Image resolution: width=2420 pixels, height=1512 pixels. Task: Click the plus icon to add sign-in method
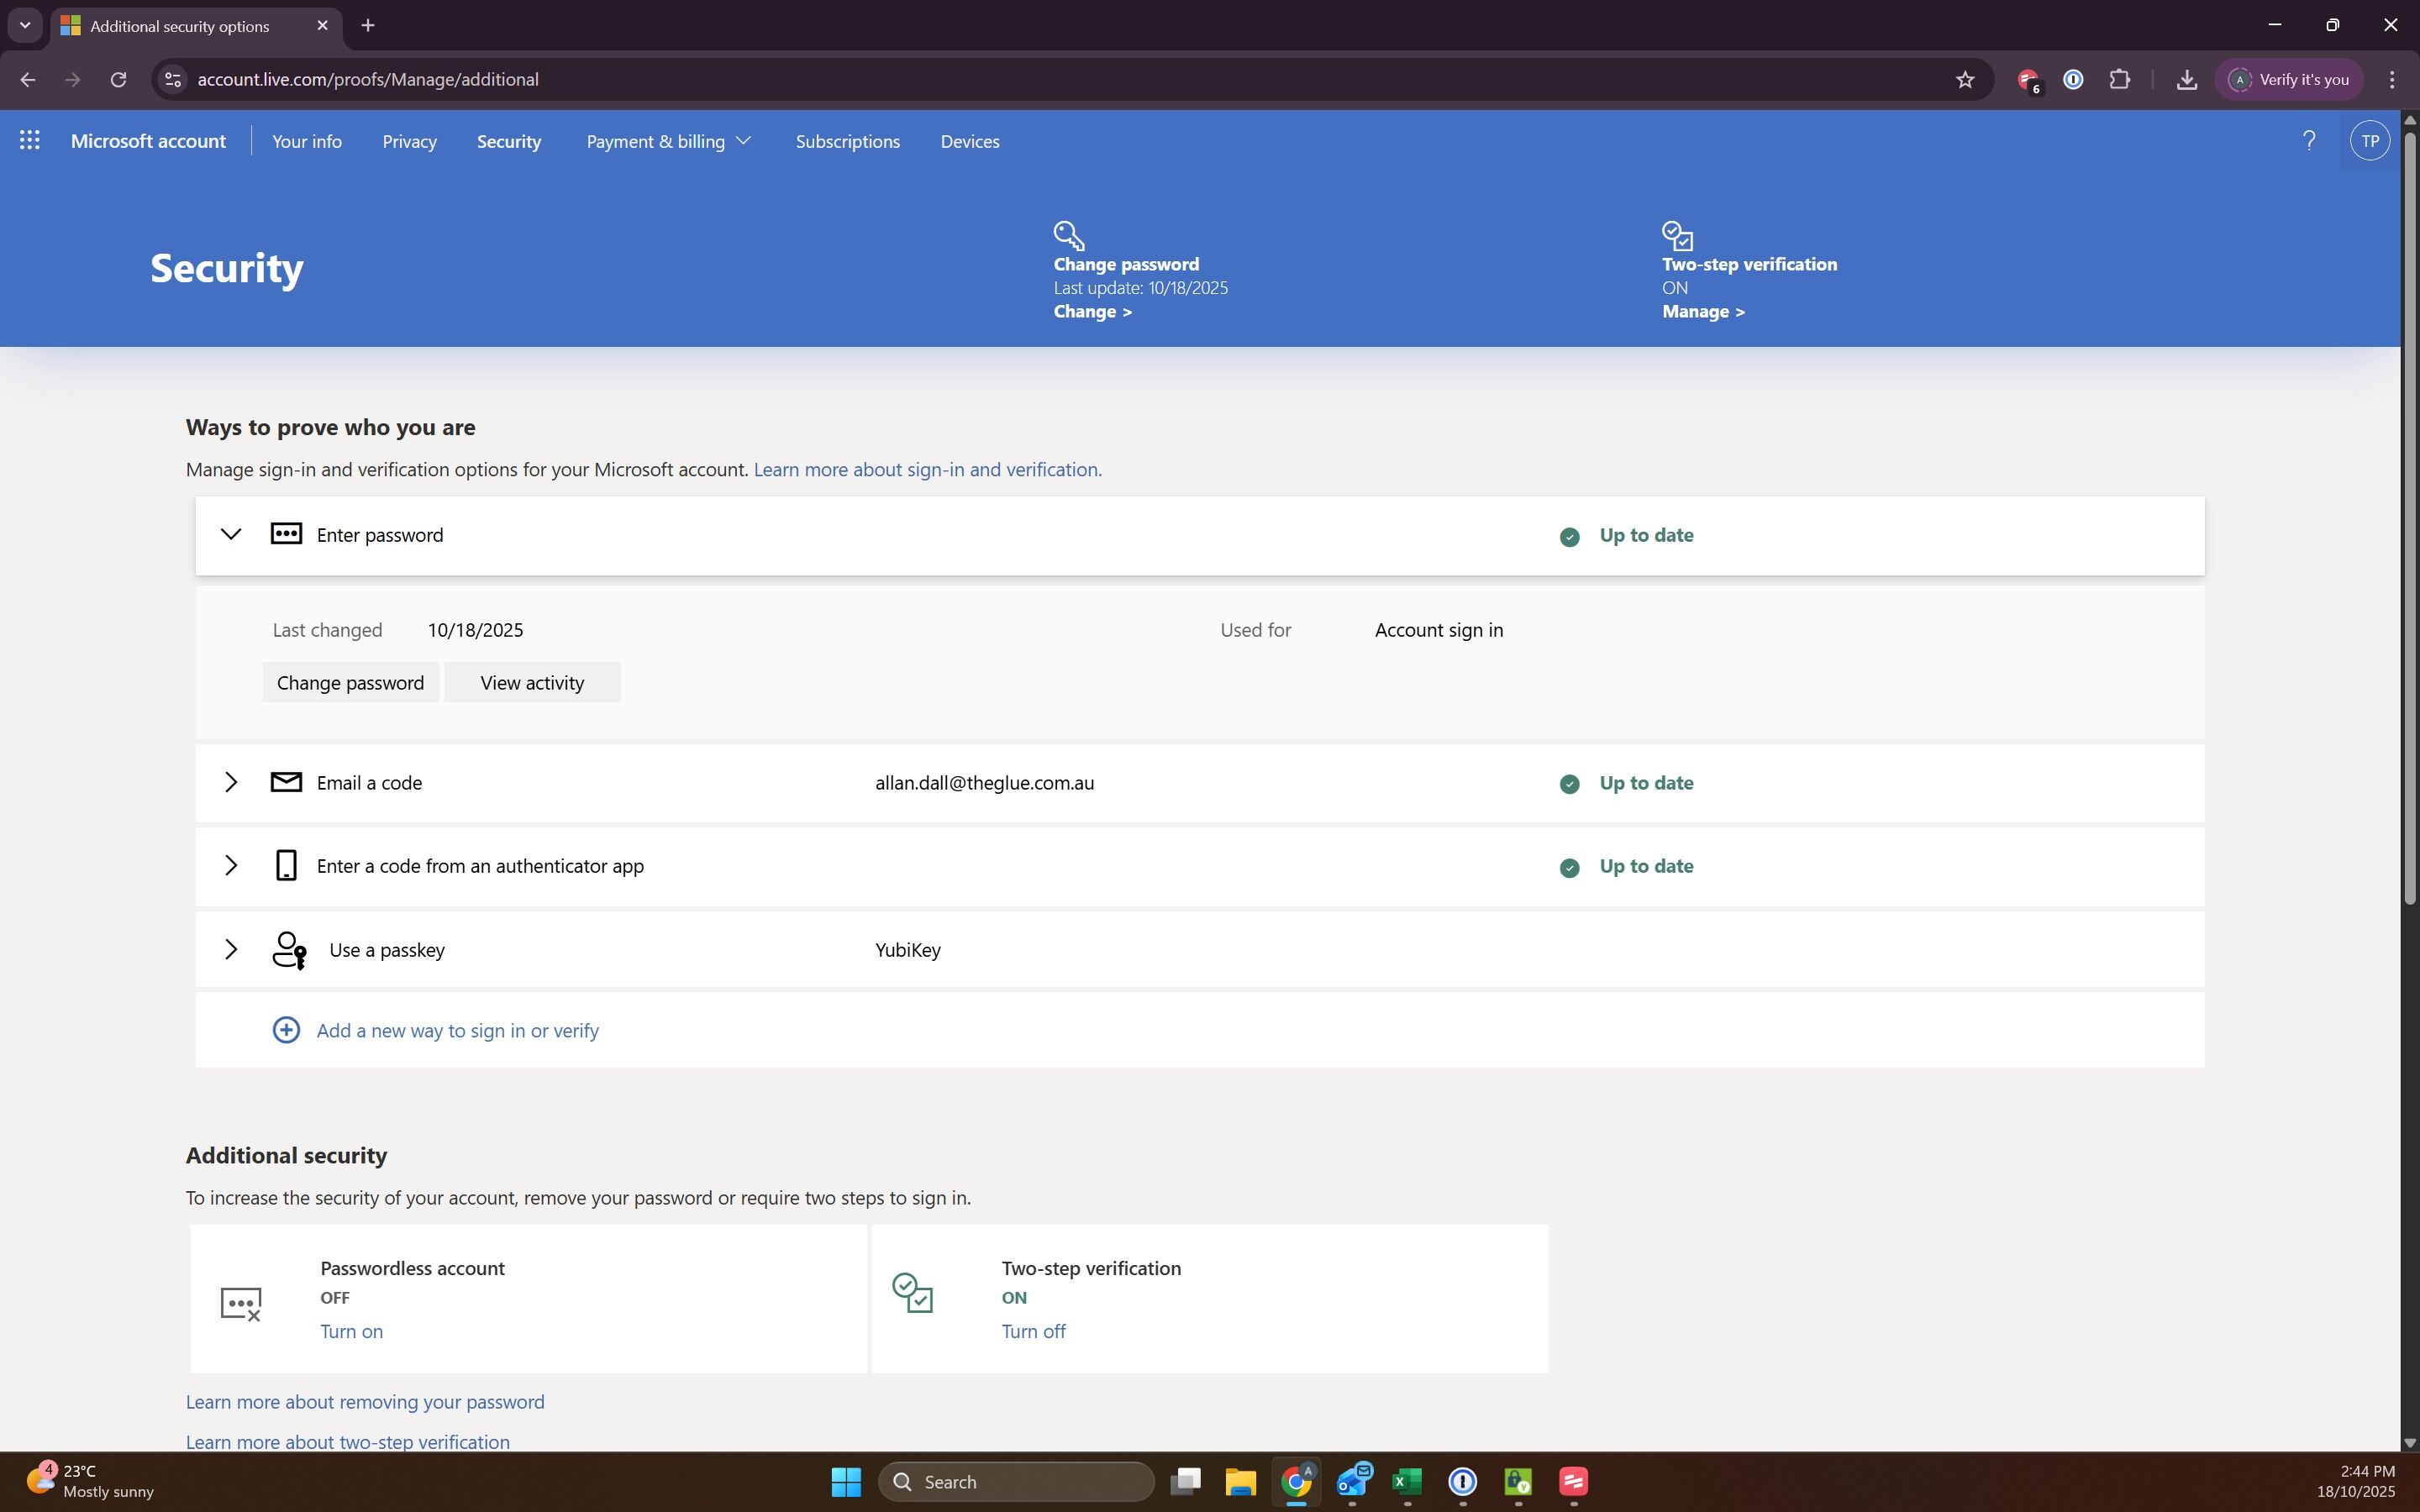click(286, 1030)
